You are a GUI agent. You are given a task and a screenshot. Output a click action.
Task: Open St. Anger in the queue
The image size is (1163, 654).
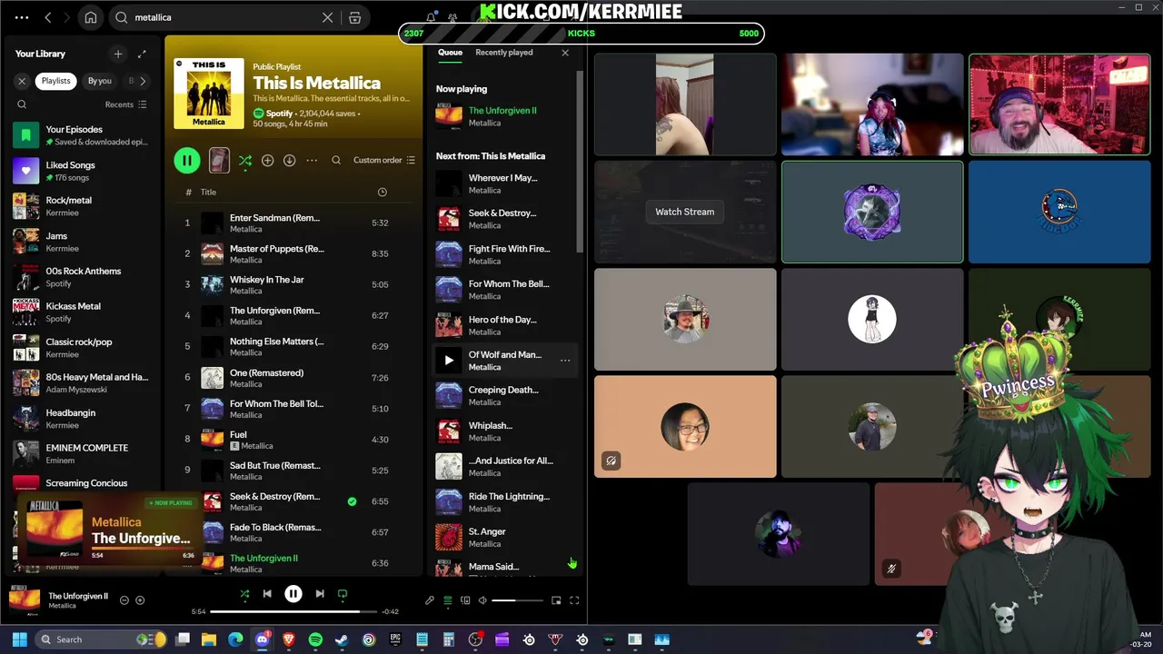click(x=505, y=537)
